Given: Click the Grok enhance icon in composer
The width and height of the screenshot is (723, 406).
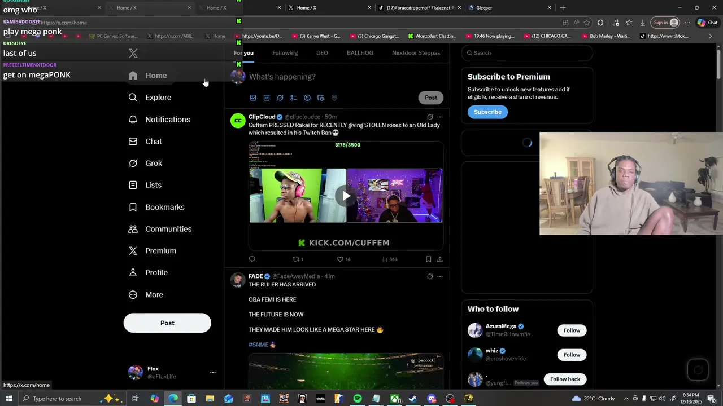Looking at the screenshot, I should [280, 98].
